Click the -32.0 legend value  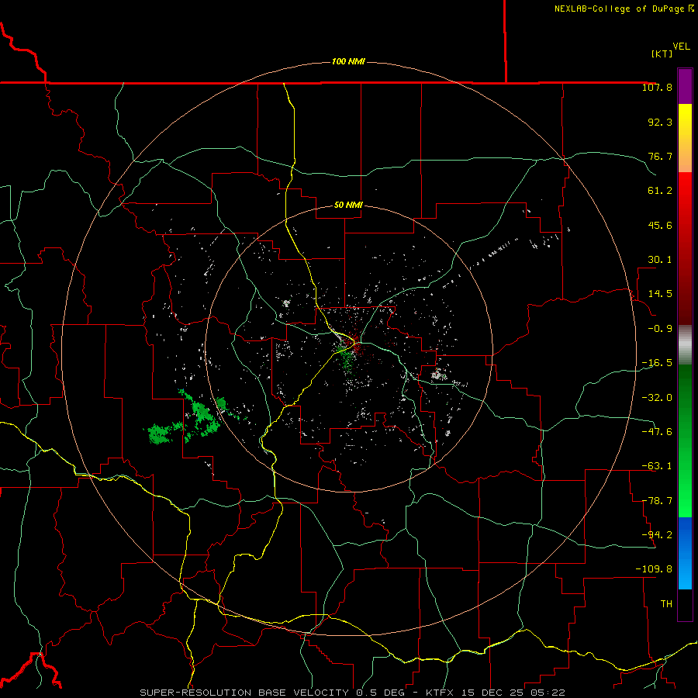657,397
